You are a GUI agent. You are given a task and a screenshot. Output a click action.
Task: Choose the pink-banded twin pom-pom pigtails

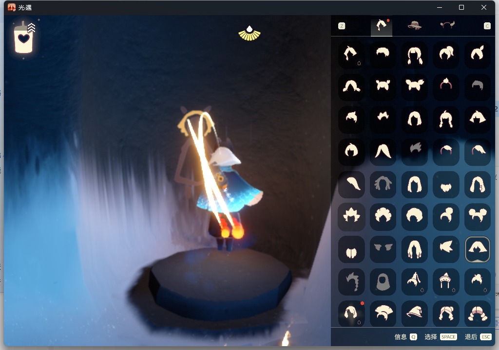coord(478,314)
